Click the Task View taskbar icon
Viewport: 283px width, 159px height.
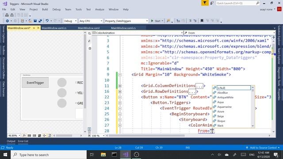(x=92, y=155)
